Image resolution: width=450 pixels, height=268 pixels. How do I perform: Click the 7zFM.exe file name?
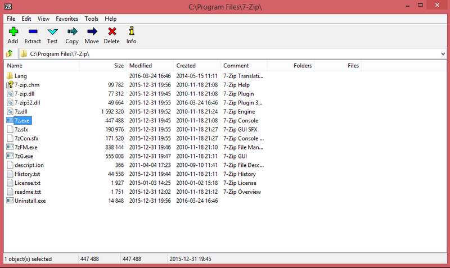pos(26,147)
